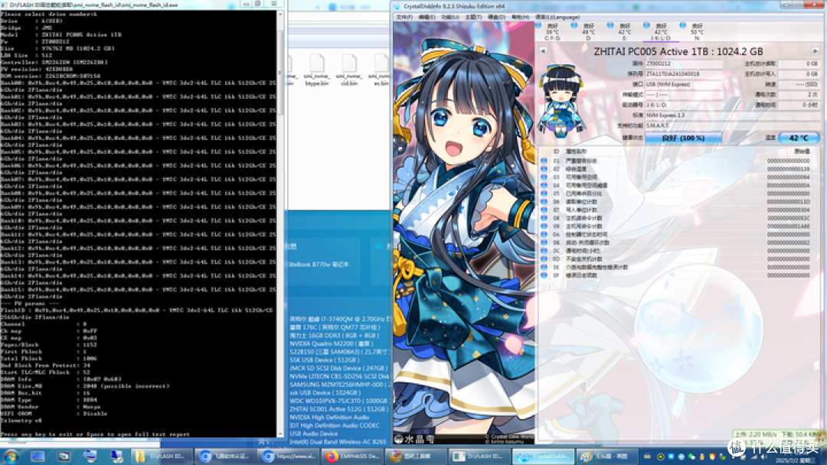
Task: Open the D:\FLASH ID folder taskbar button
Action: tap(162, 456)
